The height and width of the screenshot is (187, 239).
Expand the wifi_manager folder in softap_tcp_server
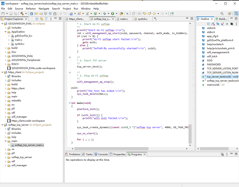pos(6,165)
